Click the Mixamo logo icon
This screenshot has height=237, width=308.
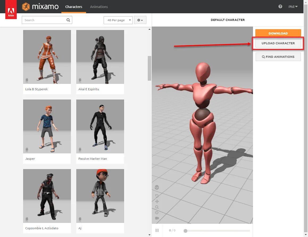coord(26,7)
